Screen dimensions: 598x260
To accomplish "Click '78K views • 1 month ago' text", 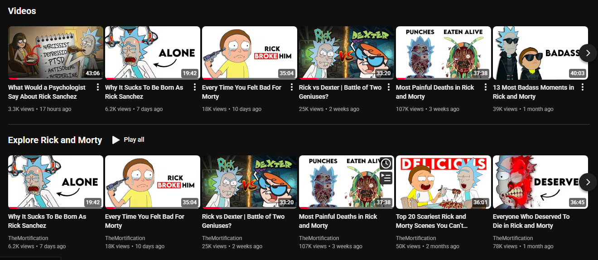I will pos(523,246).
